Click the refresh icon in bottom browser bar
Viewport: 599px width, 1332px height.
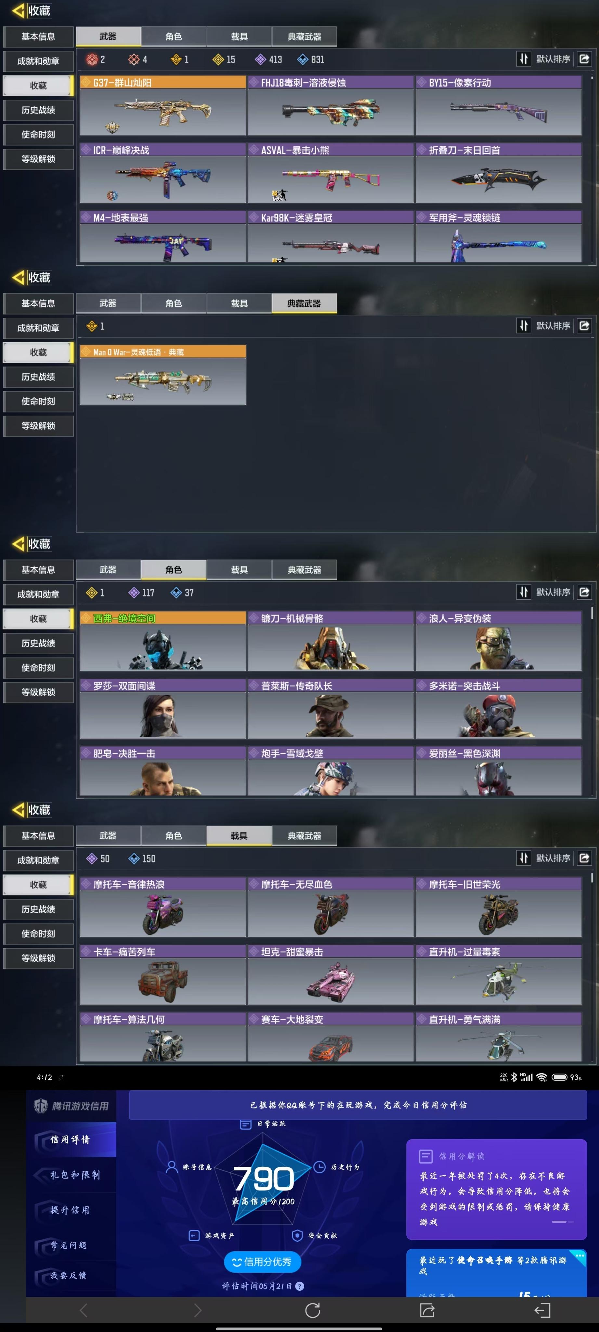313,1310
